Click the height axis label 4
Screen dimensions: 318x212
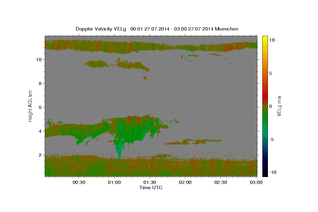point(40,131)
